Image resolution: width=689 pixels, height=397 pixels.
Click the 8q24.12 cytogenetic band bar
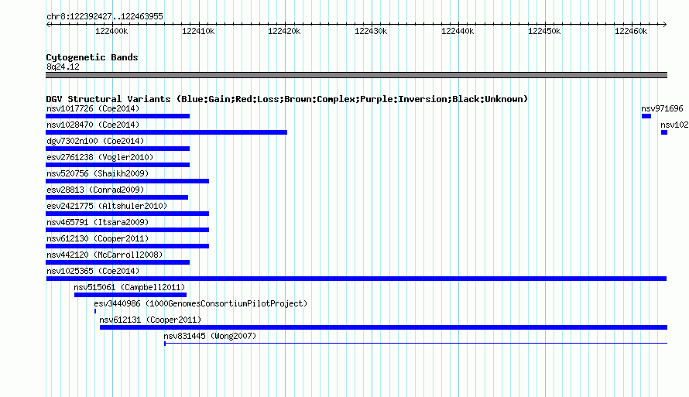click(356, 75)
